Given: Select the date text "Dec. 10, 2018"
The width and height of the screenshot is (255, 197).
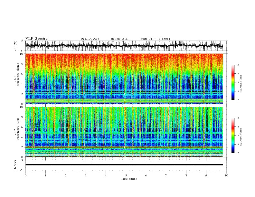Looking at the screenshot, I should click(x=90, y=39).
